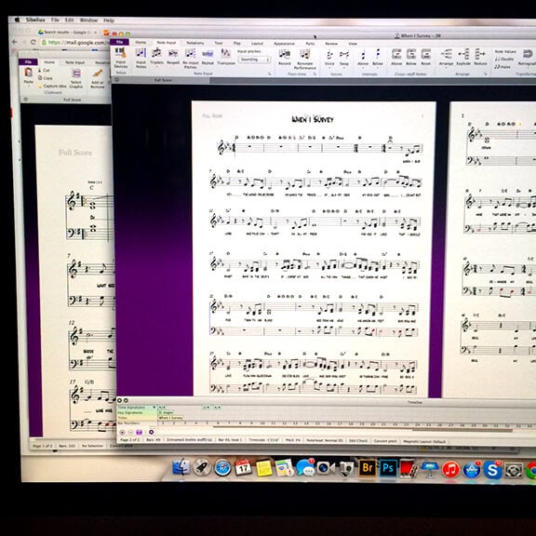Open the Review ribbon tab

tap(331, 44)
